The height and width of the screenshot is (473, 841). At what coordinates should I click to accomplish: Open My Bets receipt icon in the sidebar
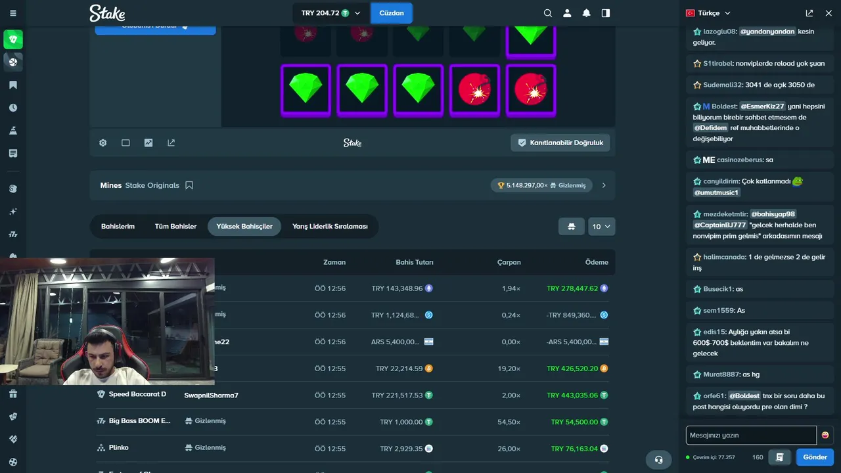pos(13,153)
